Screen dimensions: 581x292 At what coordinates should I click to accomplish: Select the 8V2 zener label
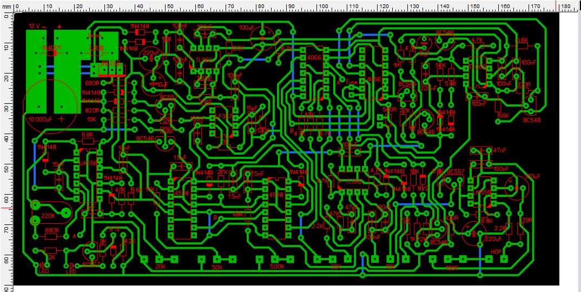coord(422,188)
